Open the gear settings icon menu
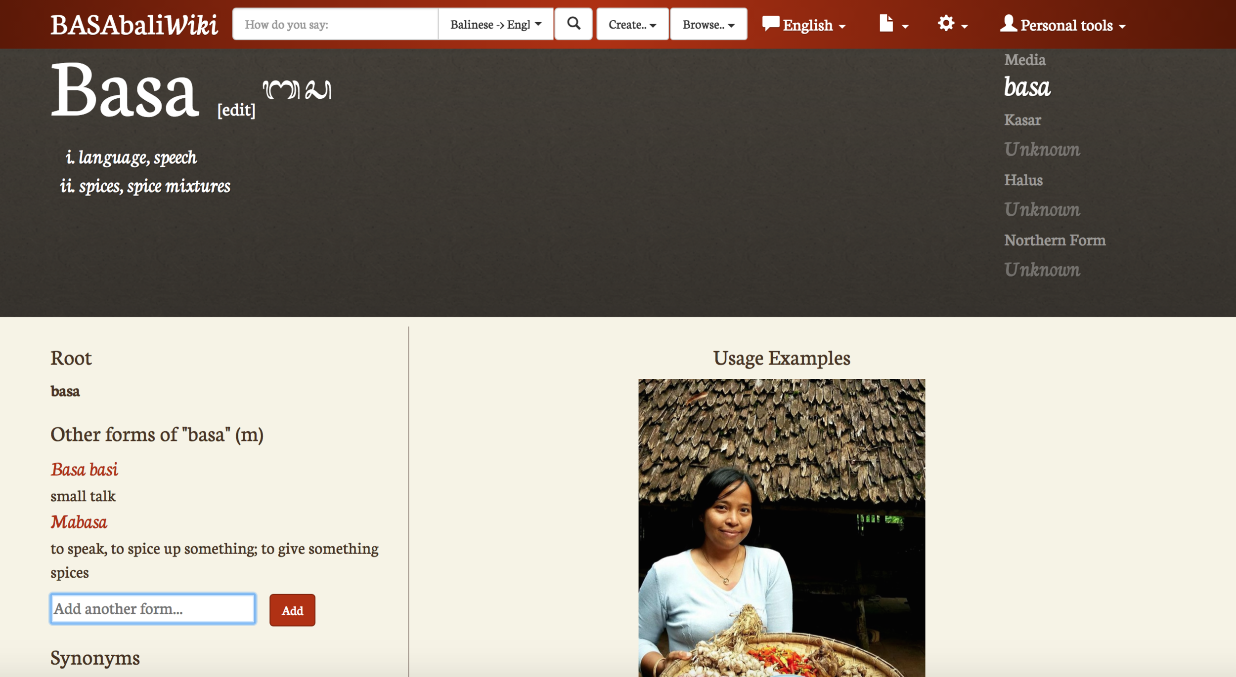Screen dimensions: 1236x677 [952, 24]
